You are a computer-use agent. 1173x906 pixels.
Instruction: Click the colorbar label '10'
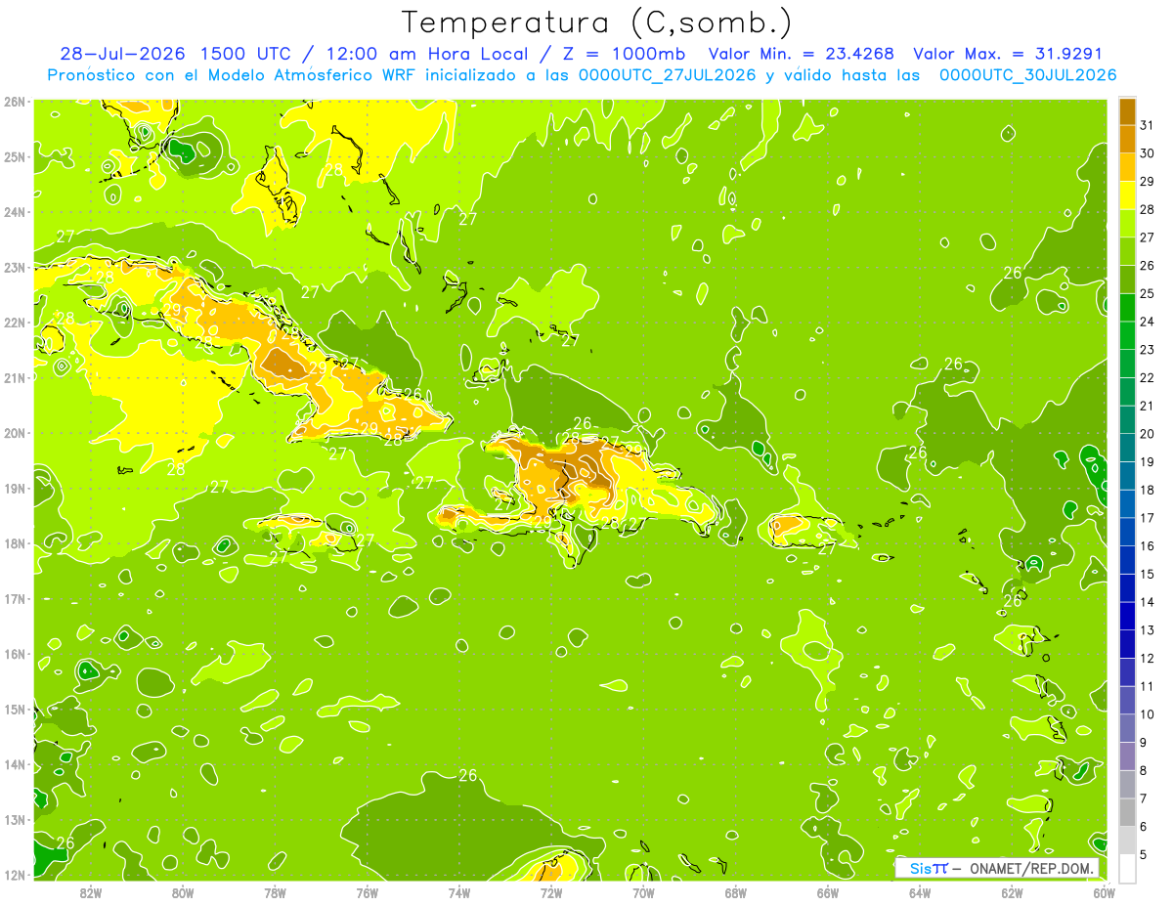click(1147, 714)
